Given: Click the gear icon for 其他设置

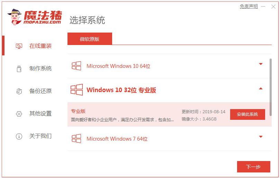Looking at the screenshot, I should (x=19, y=114).
